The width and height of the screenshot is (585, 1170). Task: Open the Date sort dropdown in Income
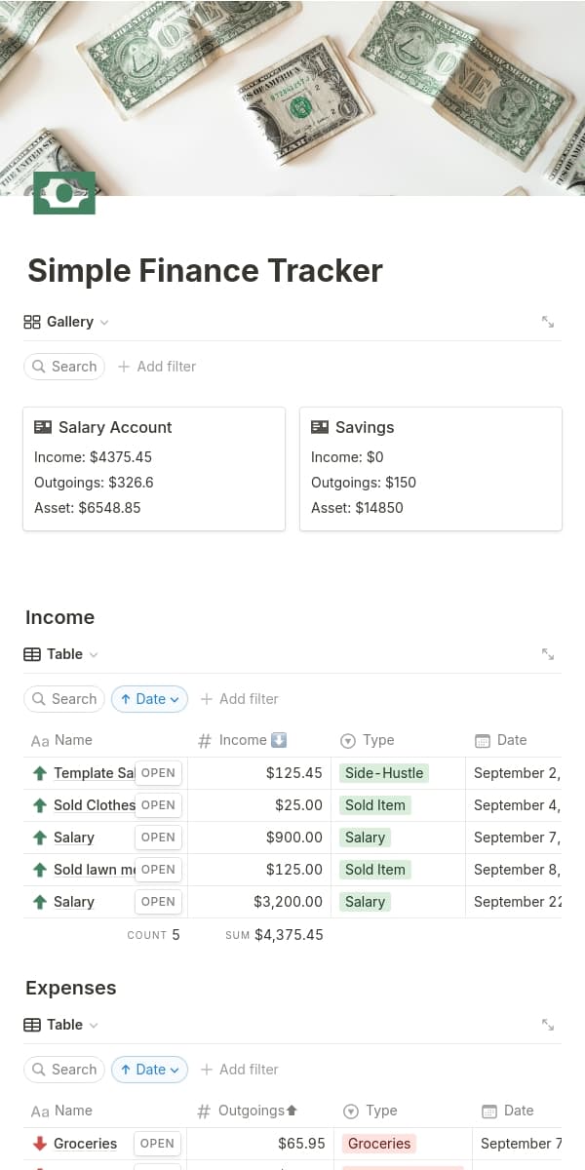pyautogui.click(x=149, y=699)
